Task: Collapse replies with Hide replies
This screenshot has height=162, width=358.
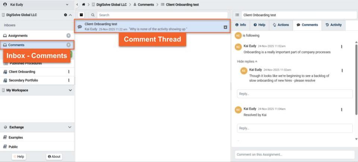Action: pos(247,62)
